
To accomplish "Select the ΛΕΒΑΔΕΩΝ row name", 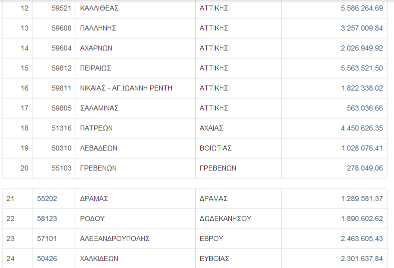I will (99, 148).
